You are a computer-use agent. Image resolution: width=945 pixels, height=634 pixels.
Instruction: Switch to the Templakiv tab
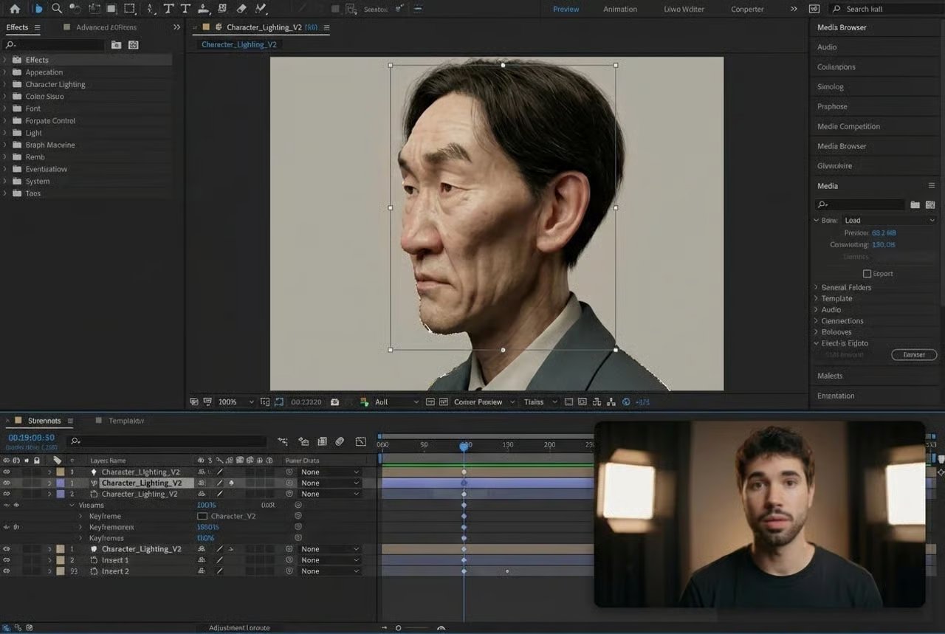click(x=124, y=420)
